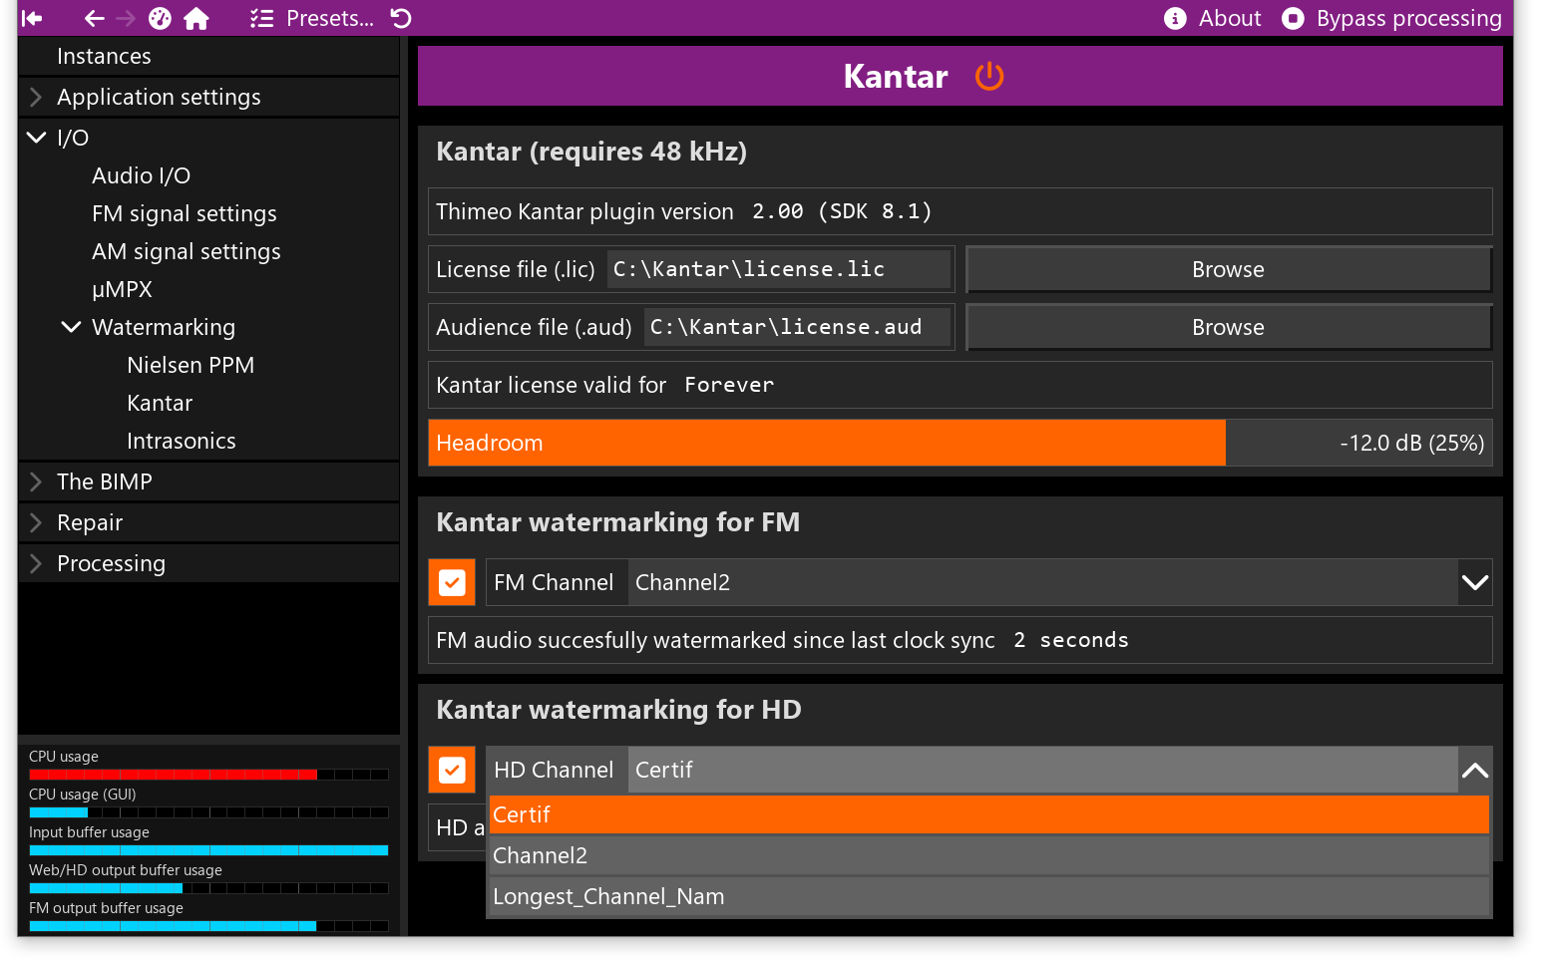
Task: Expand the Application settings section
Action: coord(208,97)
